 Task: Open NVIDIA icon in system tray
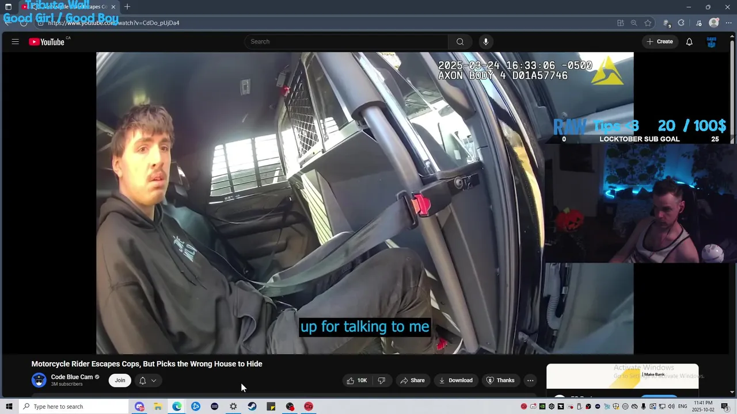[x=542, y=407]
